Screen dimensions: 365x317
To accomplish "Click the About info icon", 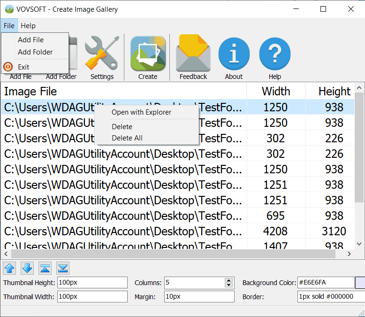I will point(234,54).
